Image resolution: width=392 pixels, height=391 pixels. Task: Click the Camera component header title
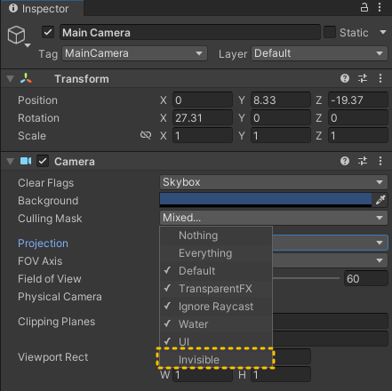click(75, 162)
